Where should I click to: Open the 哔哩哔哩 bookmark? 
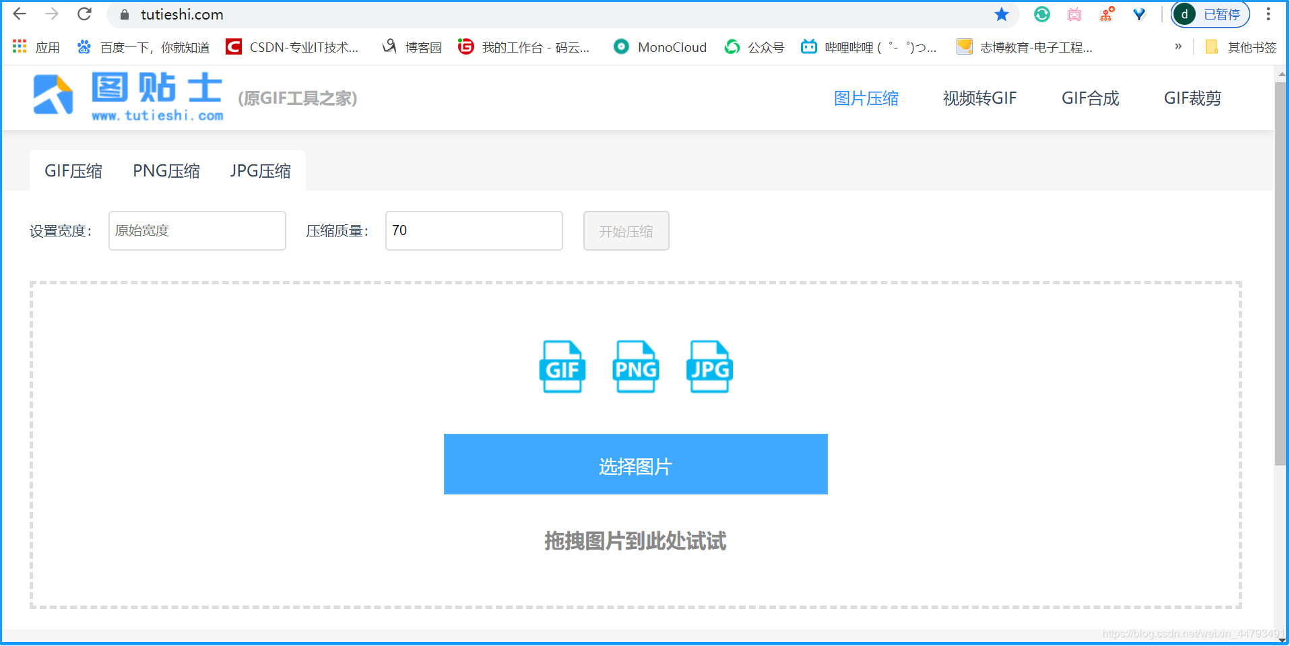coord(869,47)
